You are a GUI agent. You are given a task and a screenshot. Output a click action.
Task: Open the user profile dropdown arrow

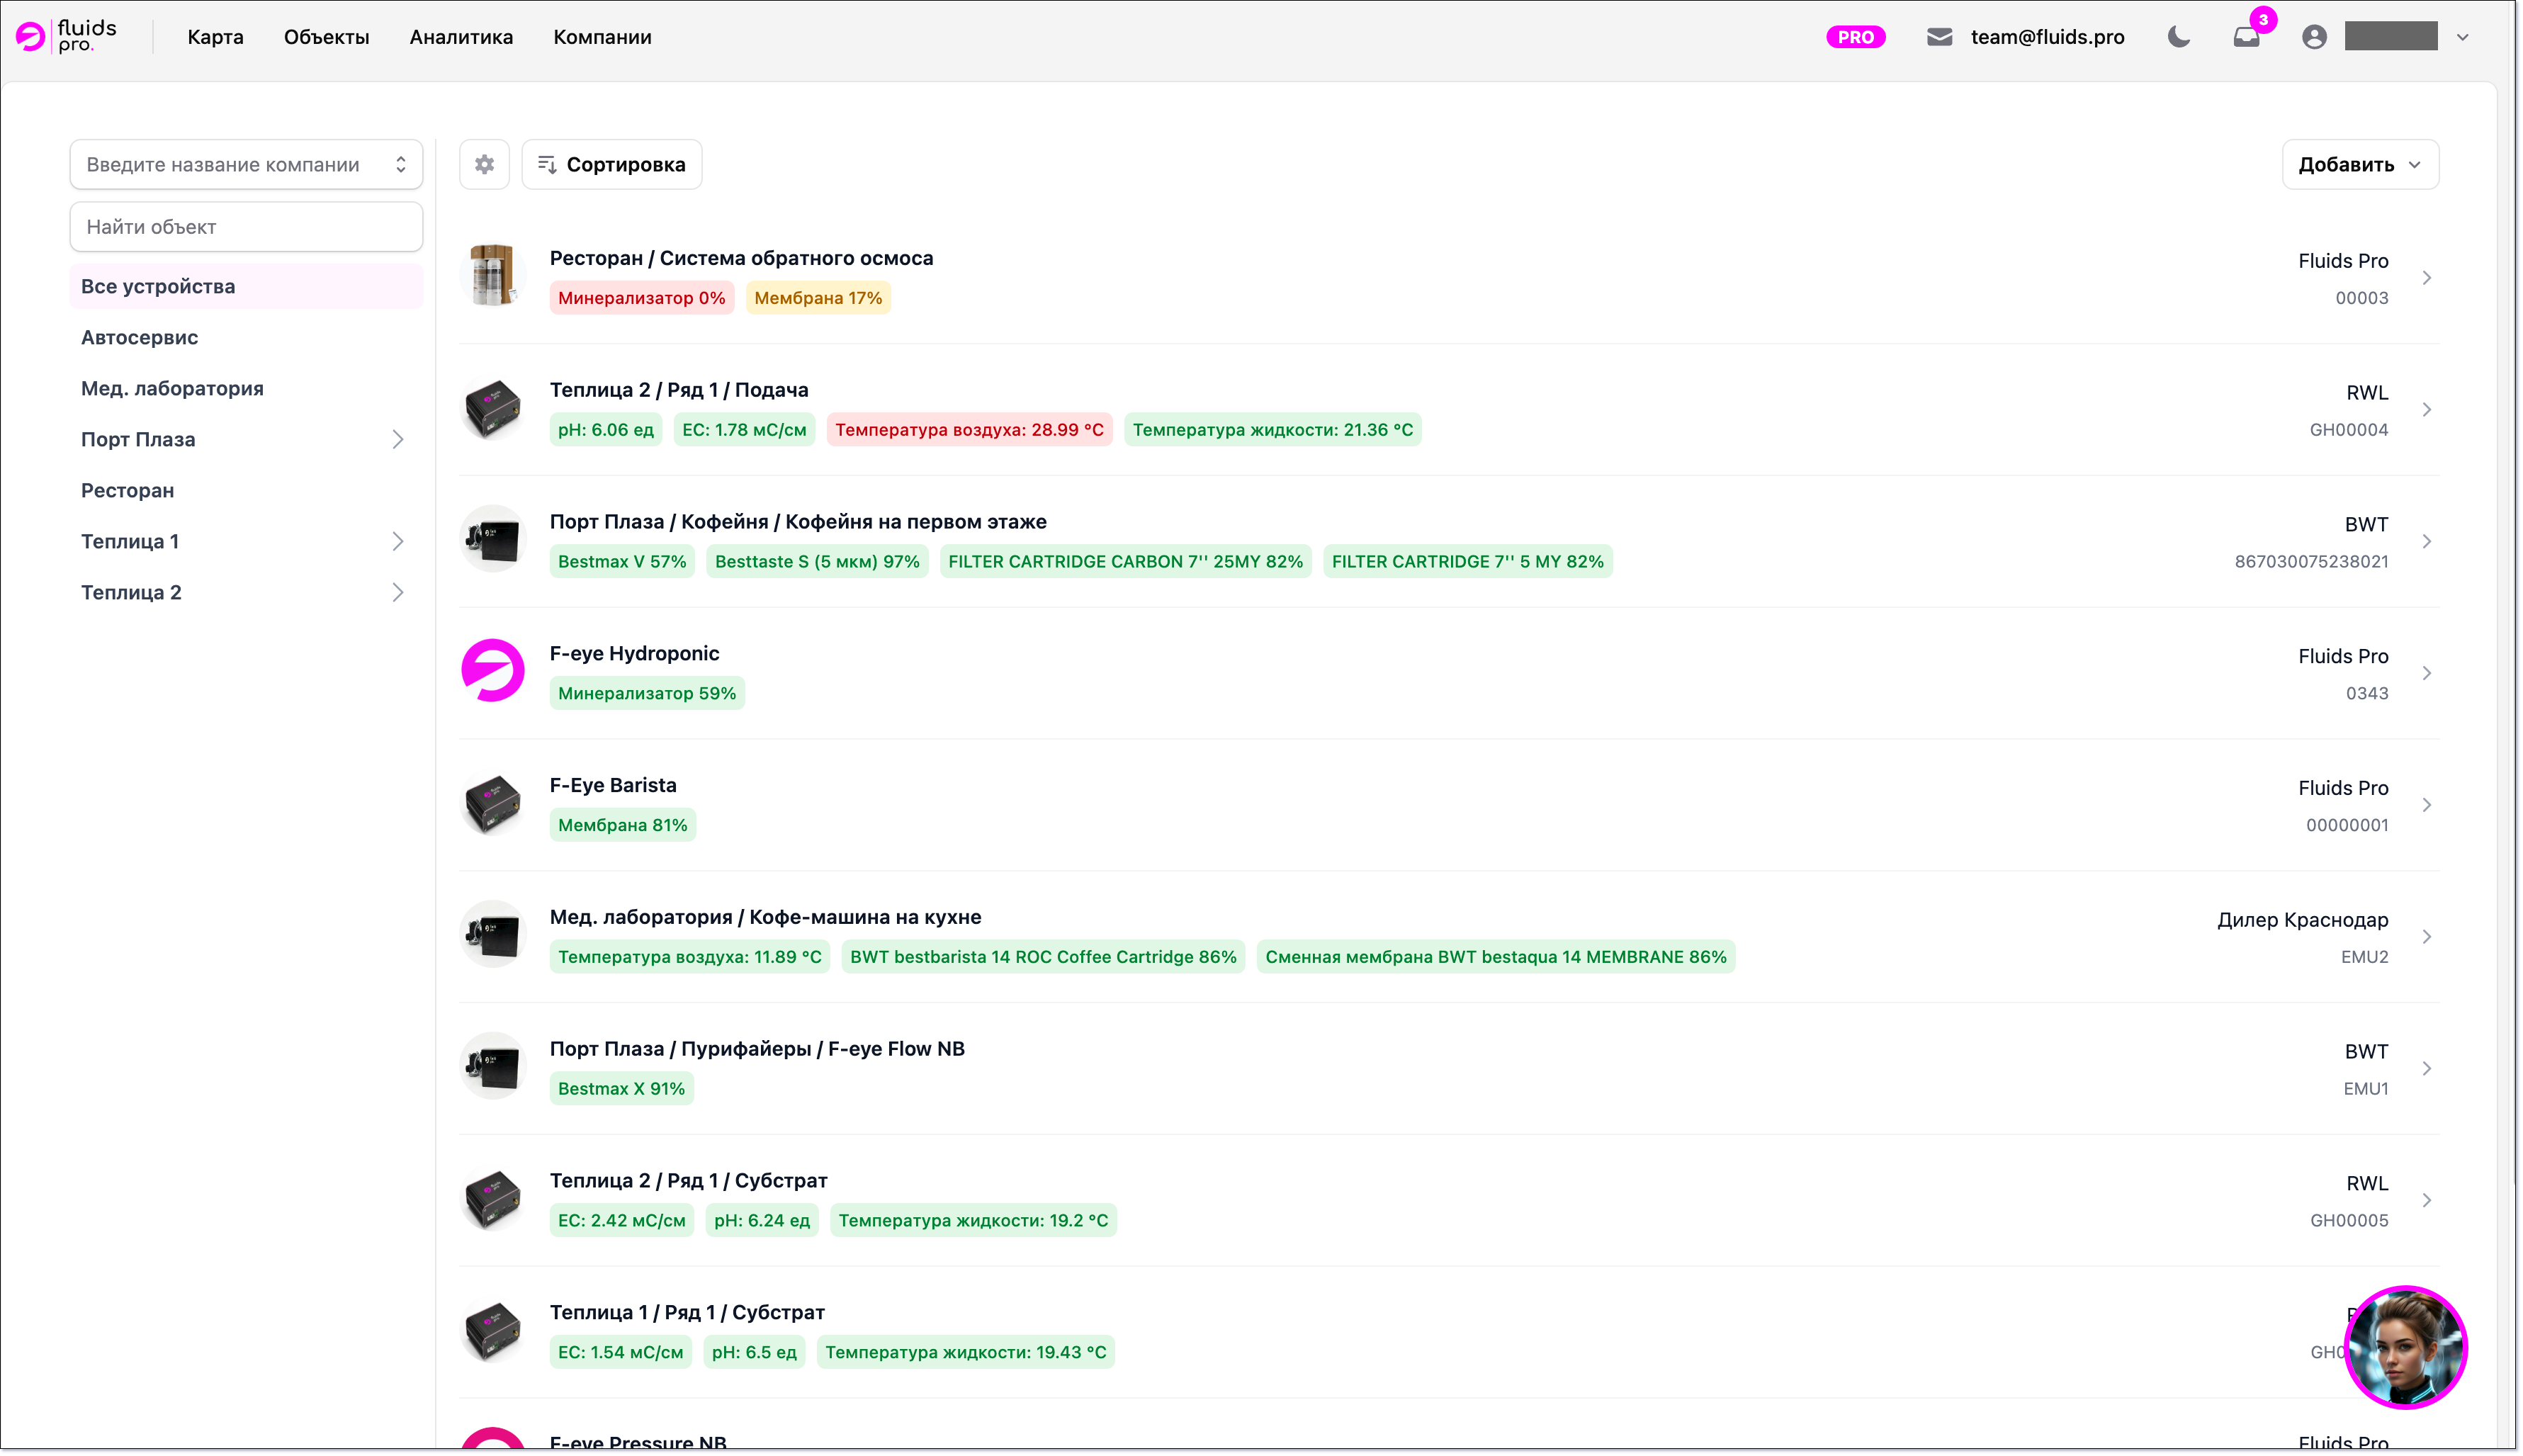pyautogui.click(x=2462, y=37)
